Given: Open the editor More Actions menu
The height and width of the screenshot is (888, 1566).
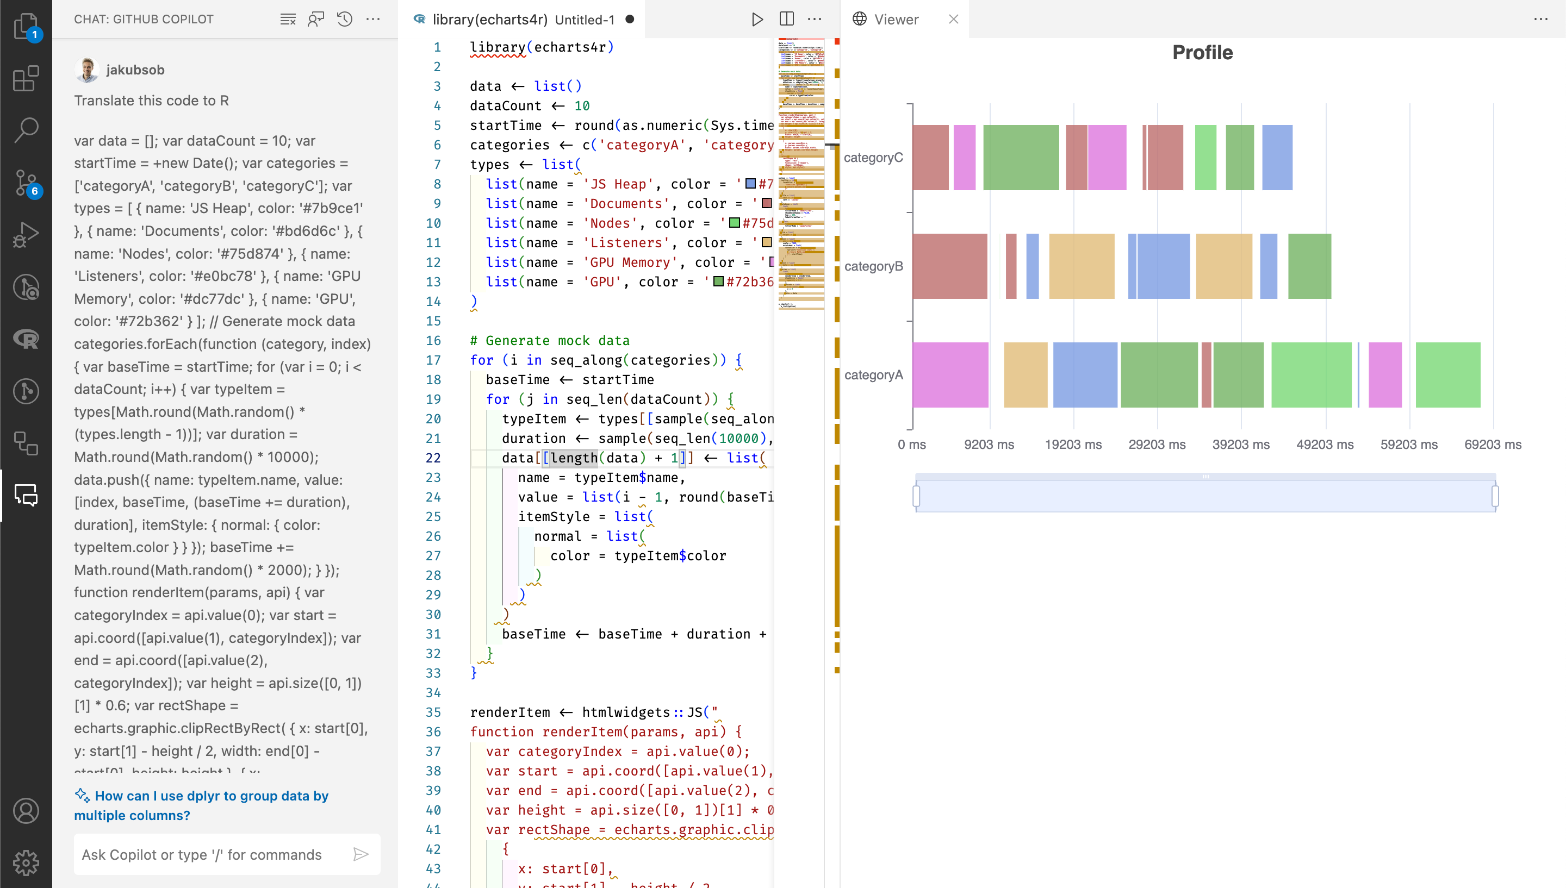Looking at the screenshot, I should (815, 20).
